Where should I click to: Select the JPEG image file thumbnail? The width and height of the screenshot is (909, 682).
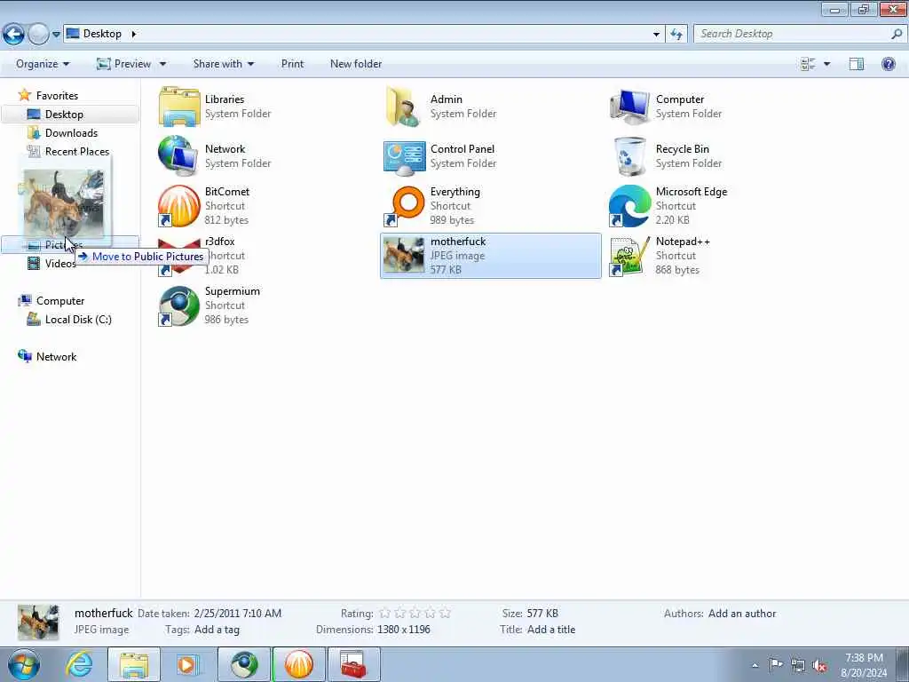[x=404, y=255]
